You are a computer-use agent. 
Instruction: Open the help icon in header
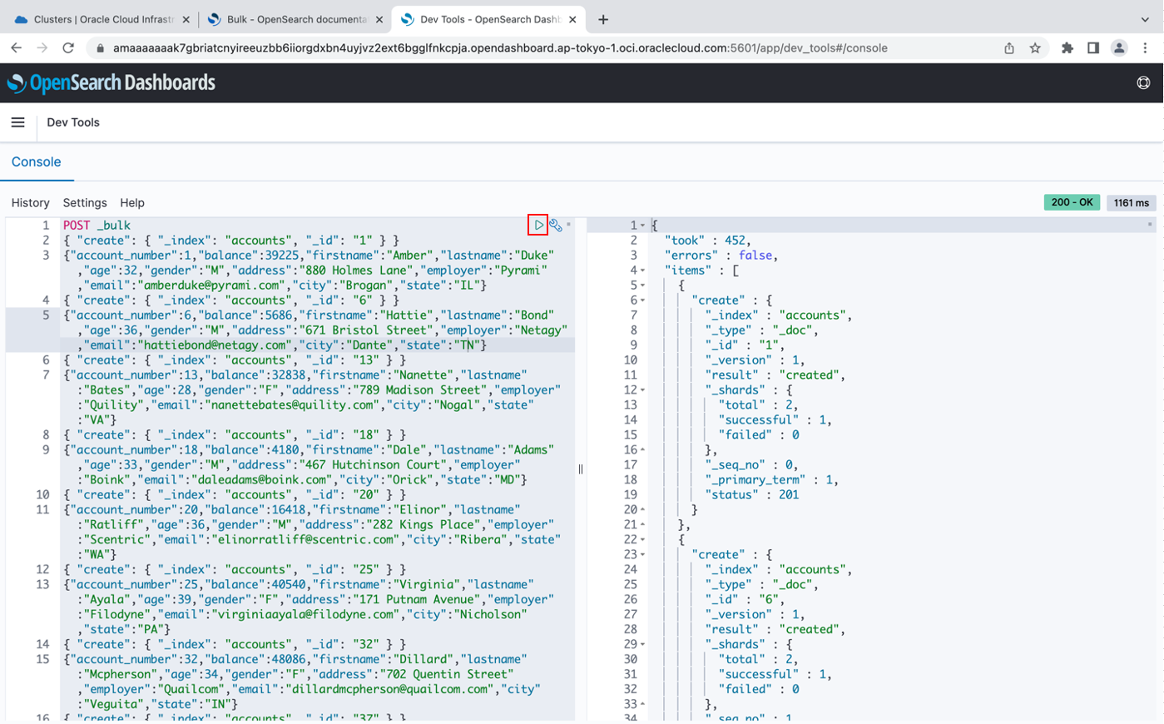tap(1143, 82)
